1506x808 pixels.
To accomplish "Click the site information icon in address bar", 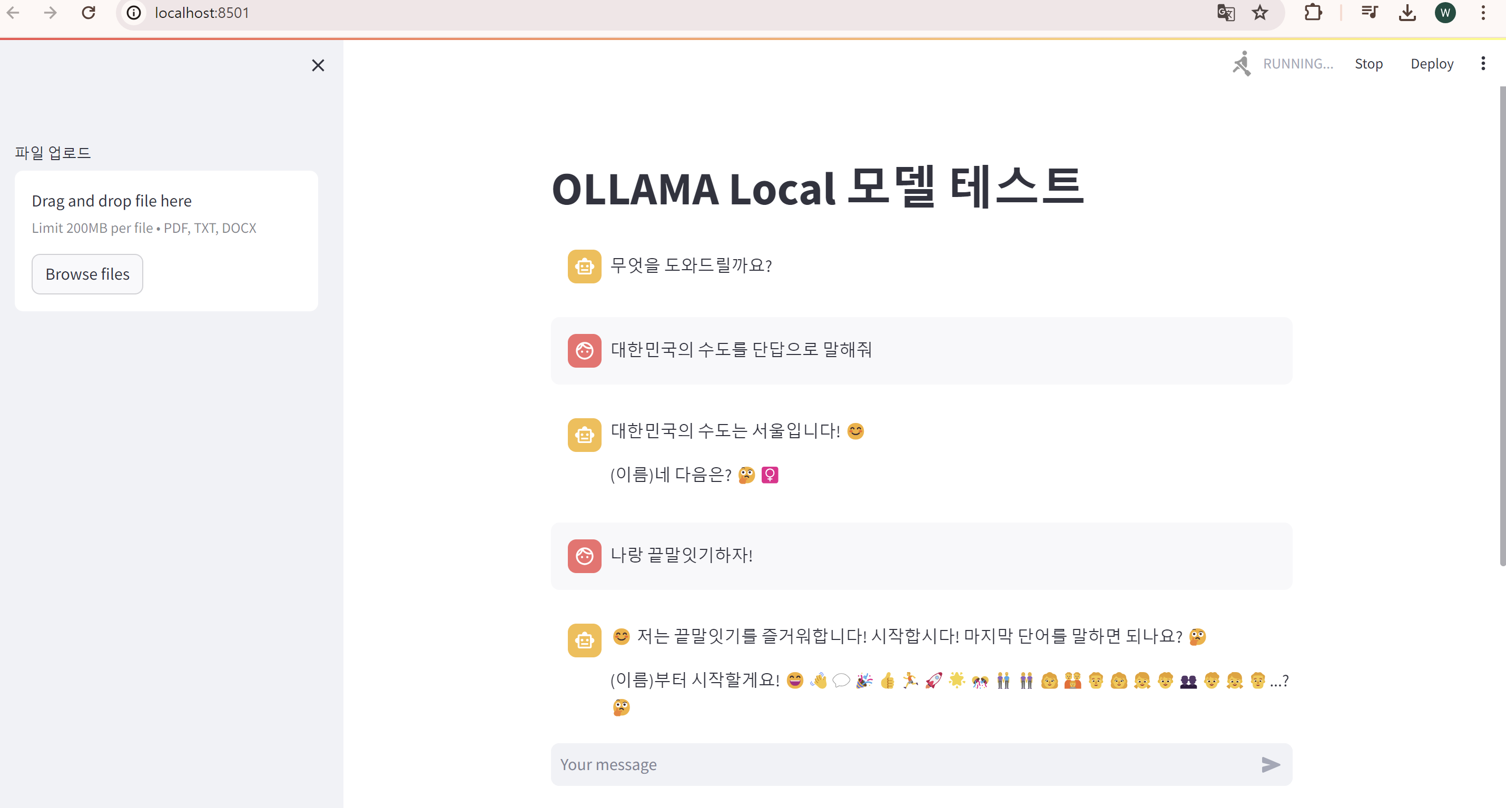I will [134, 13].
